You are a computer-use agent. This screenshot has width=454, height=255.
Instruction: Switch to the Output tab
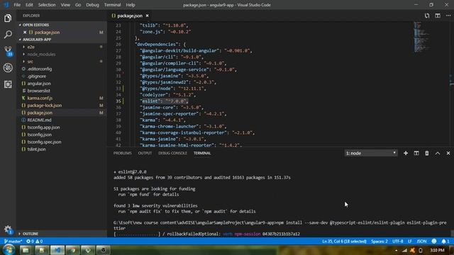145,153
